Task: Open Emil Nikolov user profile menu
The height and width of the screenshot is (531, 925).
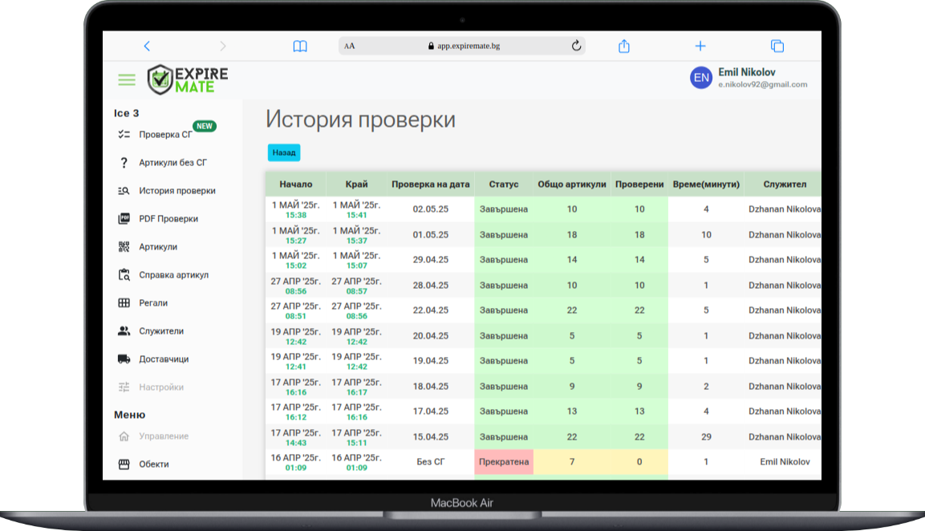Action: click(x=749, y=78)
